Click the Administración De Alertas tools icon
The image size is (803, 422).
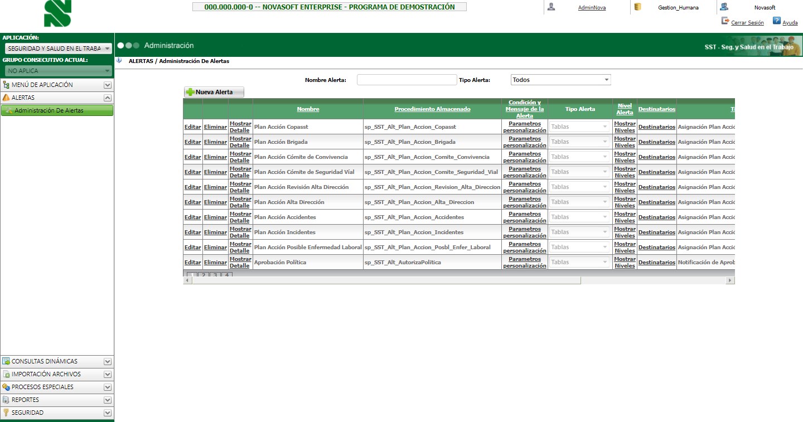coord(9,110)
